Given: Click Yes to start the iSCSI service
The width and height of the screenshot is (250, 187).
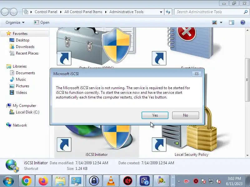Looking at the screenshot, I should coord(155,115).
